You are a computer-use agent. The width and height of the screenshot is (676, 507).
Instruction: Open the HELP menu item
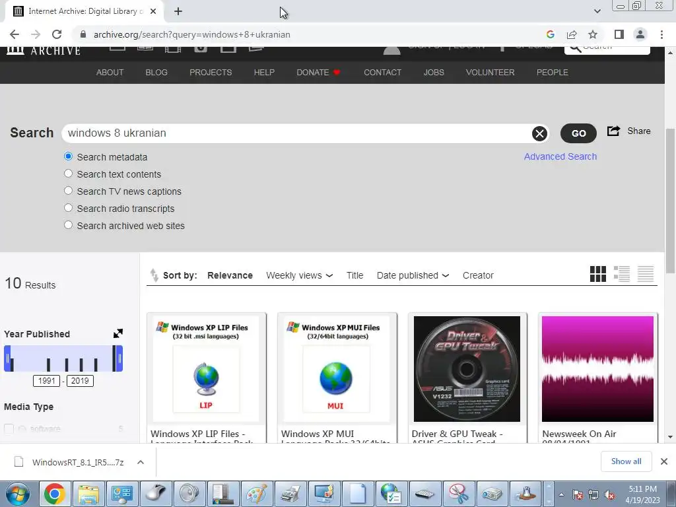(x=264, y=73)
